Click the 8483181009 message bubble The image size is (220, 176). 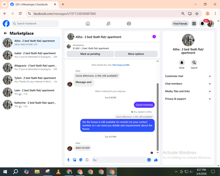coord(83,148)
